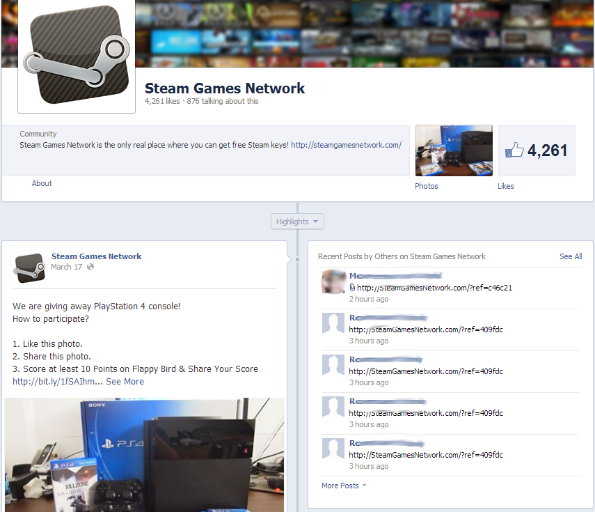
Task: Click the line 'We are giving away PlayStation 4 console!'
Action: coord(97,306)
